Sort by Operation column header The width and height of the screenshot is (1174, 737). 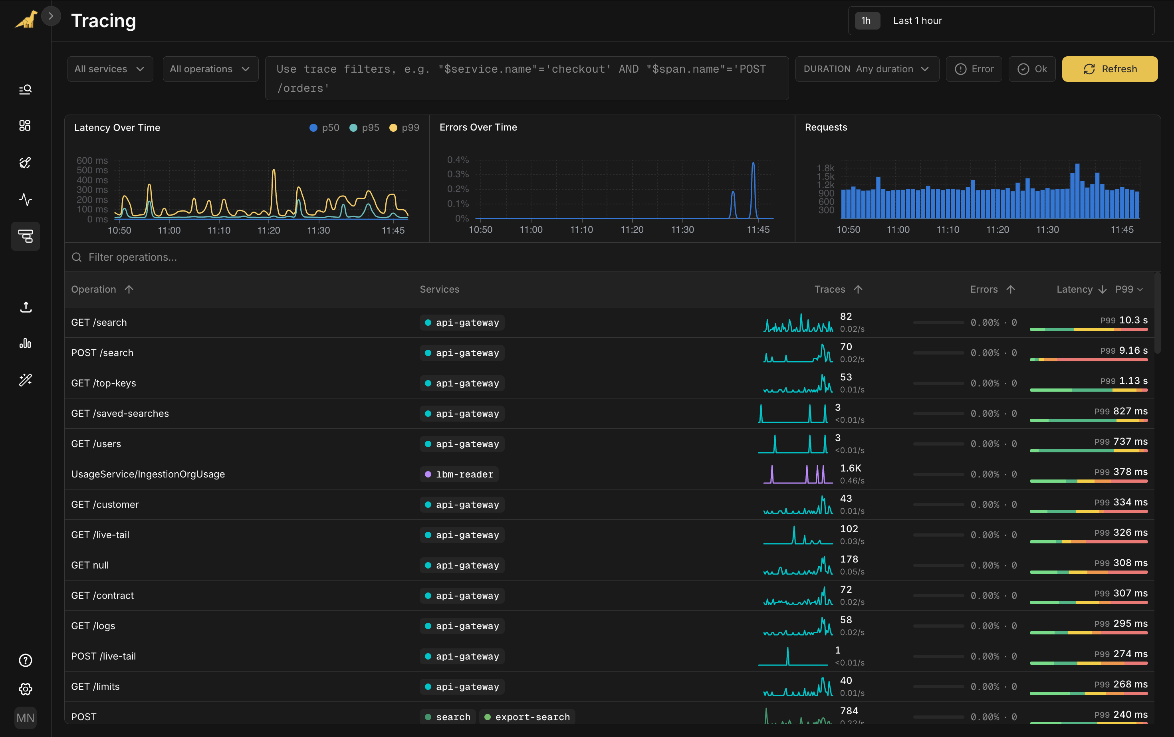[102, 289]
